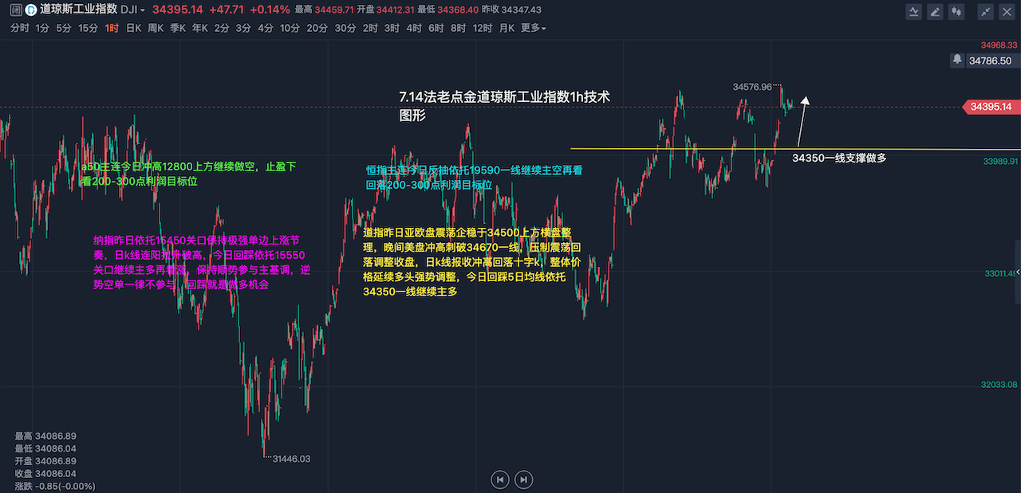This screenshot has height=493, width=1021.
Task: Click the yellow 34350 support line
Action: click(x=678, y=148)
